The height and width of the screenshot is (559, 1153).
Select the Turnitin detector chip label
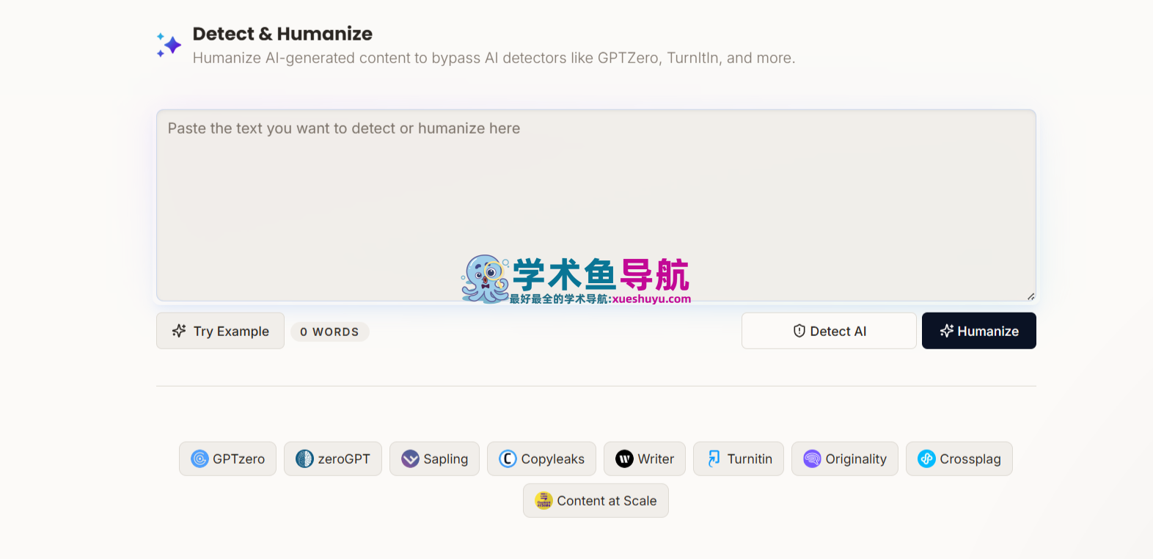(x=750, y=459)
